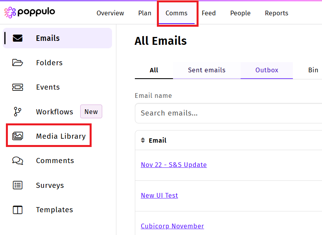Select the Events ticket icon
This screenshot has width=322, height=235.
coord(18,87)
